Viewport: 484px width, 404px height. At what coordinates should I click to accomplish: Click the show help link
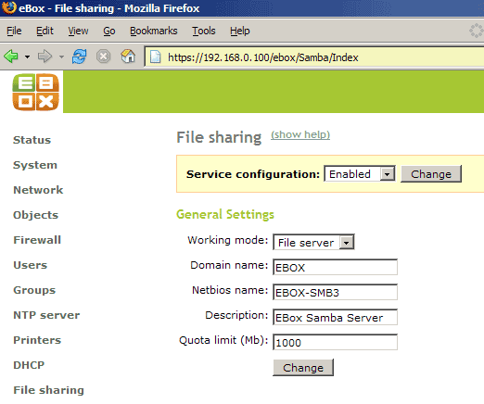(300, 134)
